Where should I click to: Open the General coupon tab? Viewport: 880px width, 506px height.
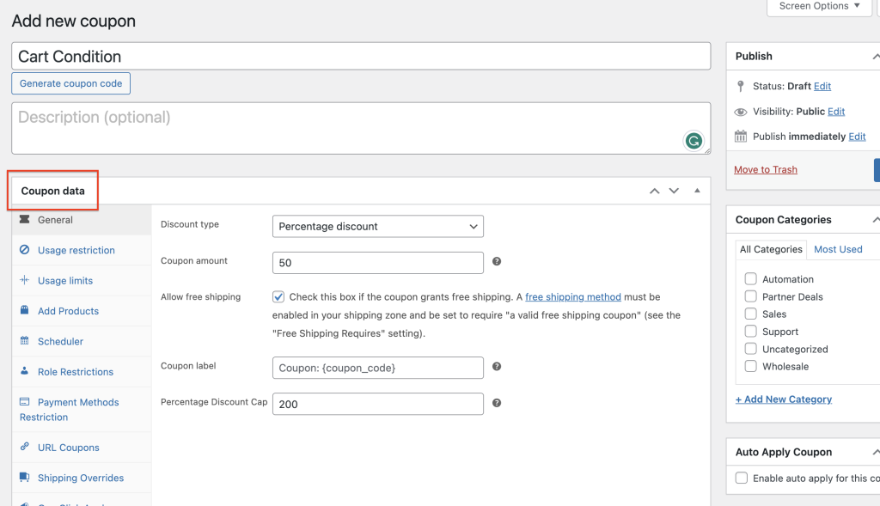82,220
